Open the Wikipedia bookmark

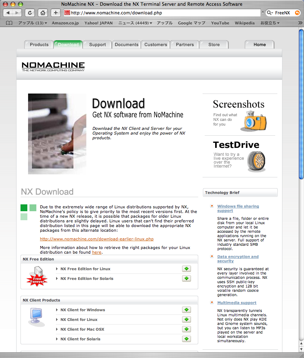point(245,23)
